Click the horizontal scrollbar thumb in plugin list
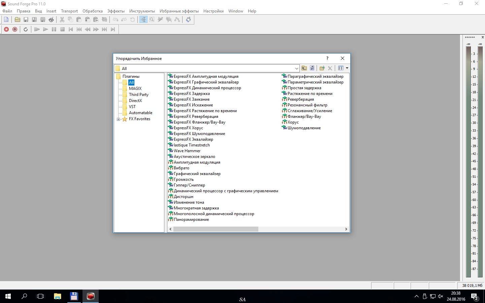Image resolution: width=485 pixels, height=303 pixels. point(216,229)
